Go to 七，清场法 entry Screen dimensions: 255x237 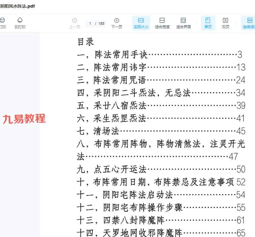click(98, 131)
